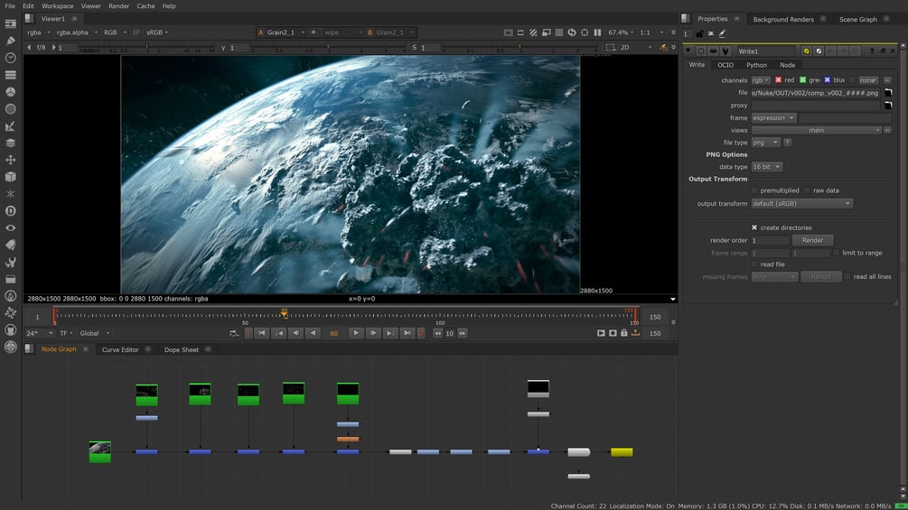The height and width of the screenshot is (510, 908).
Task: Toggle the raw data checkbox
Action: [807, 190]
